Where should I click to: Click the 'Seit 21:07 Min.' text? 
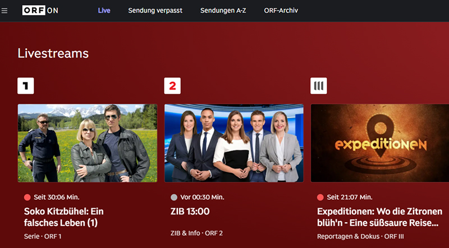pos(350,198)
